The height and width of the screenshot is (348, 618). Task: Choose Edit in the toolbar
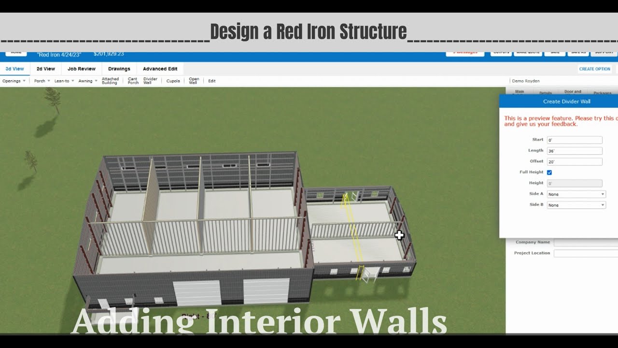pyautogui.click(x=212, y=81)
